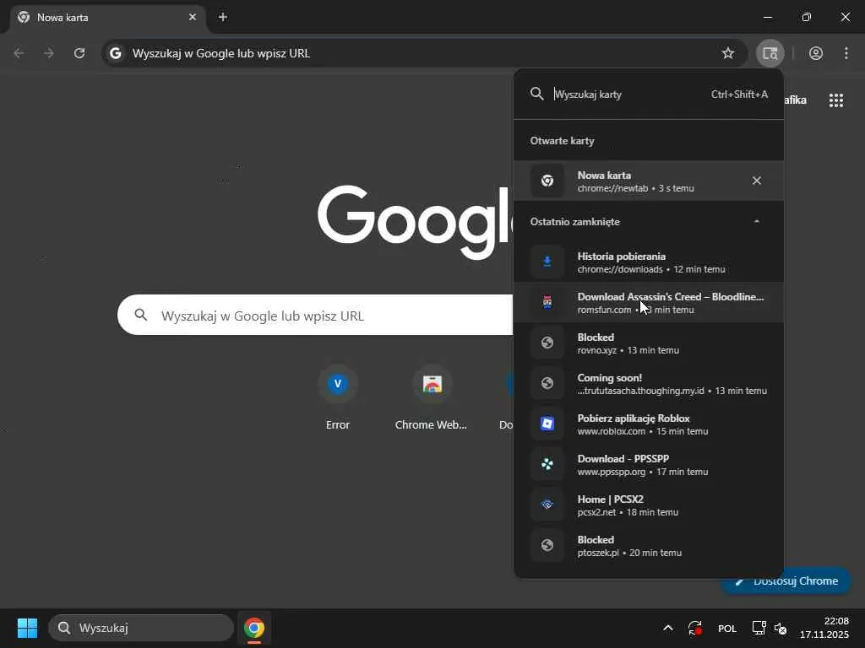Reopen Historia pobierania closed tab
Viewport: 865px width, 648px height.
click(649, 262)
